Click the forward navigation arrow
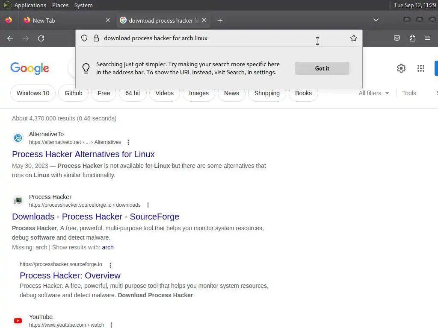The width and height of the screenshot is (438, 328). coord(26,38)
